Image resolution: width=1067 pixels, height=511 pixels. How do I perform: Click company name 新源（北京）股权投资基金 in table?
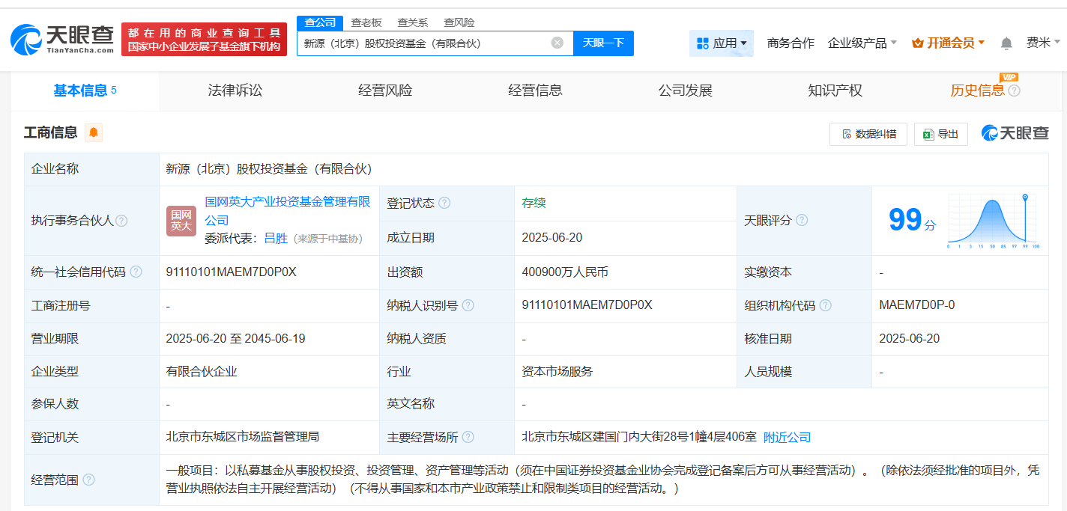[x=269, y=169]
